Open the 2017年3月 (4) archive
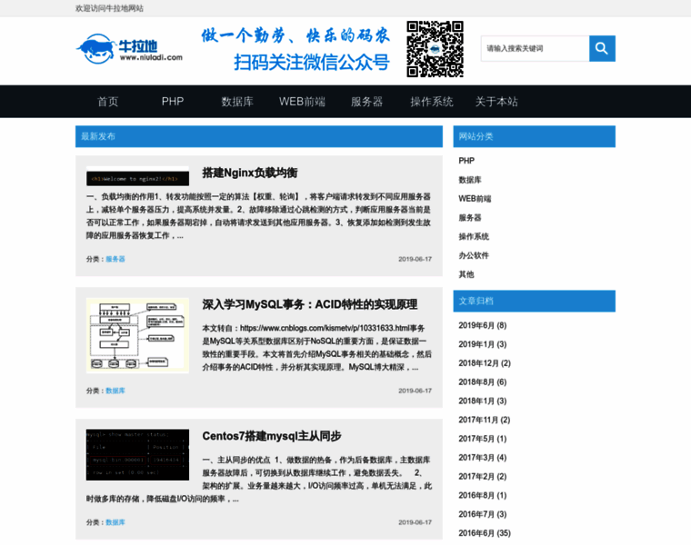 483,458
